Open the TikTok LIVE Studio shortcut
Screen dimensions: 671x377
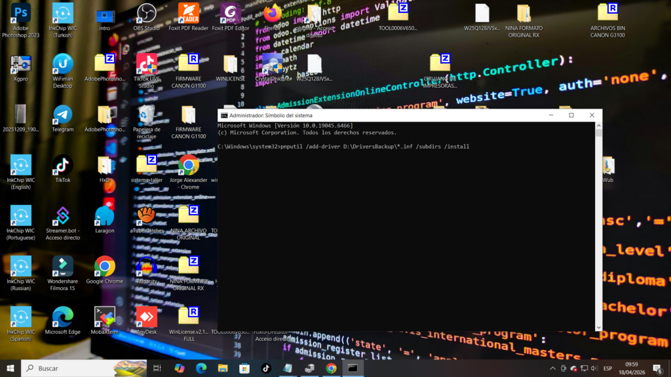tap(146, 64)
